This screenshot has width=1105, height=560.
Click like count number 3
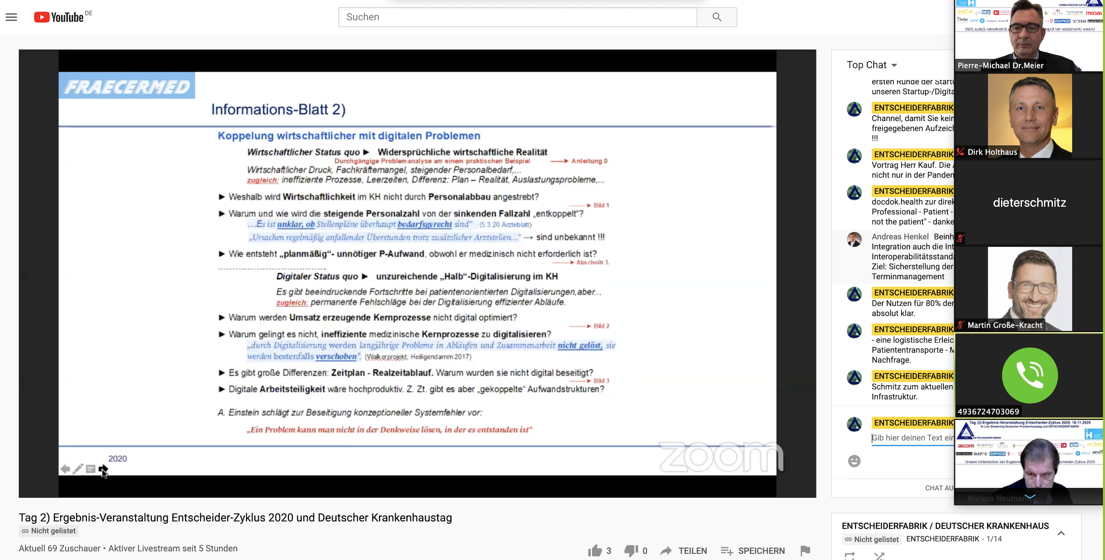pyautogui.click(x=608, y=551)
